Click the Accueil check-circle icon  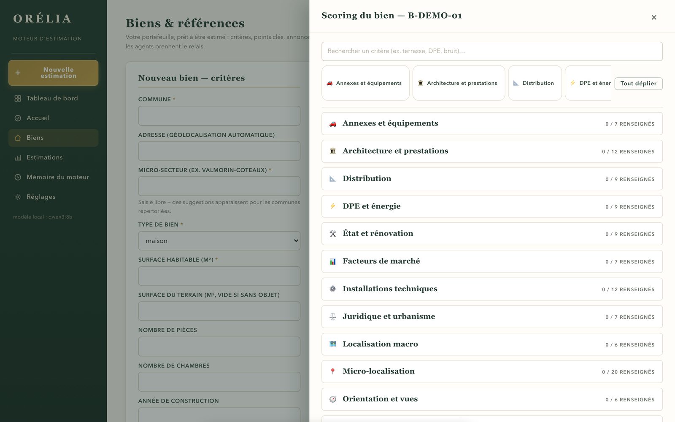click(18, 118)
